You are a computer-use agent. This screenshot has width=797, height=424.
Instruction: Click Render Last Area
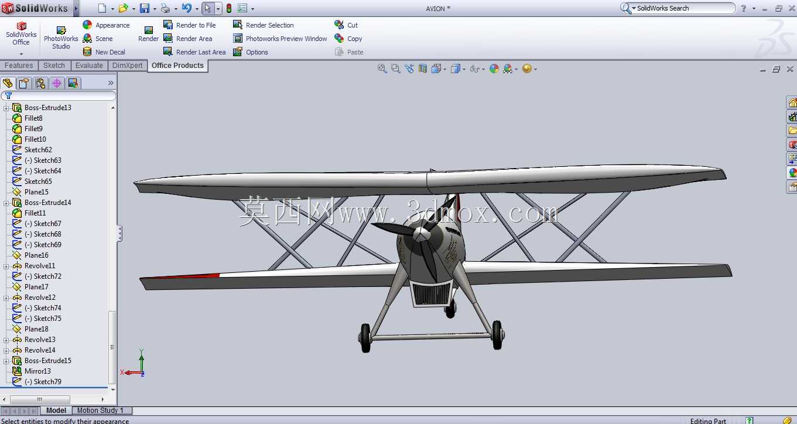coord(194,52)
